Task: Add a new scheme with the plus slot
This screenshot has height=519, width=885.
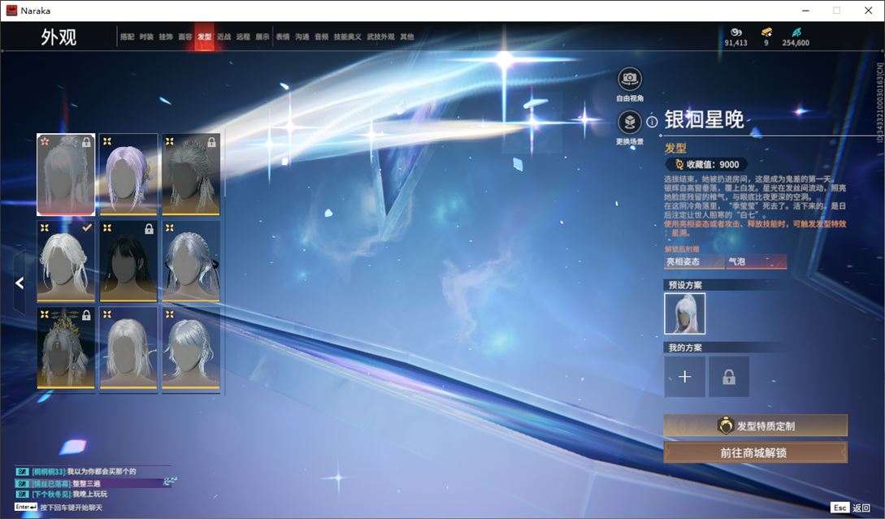Action: pyautogui.click(x=684, y=376)
